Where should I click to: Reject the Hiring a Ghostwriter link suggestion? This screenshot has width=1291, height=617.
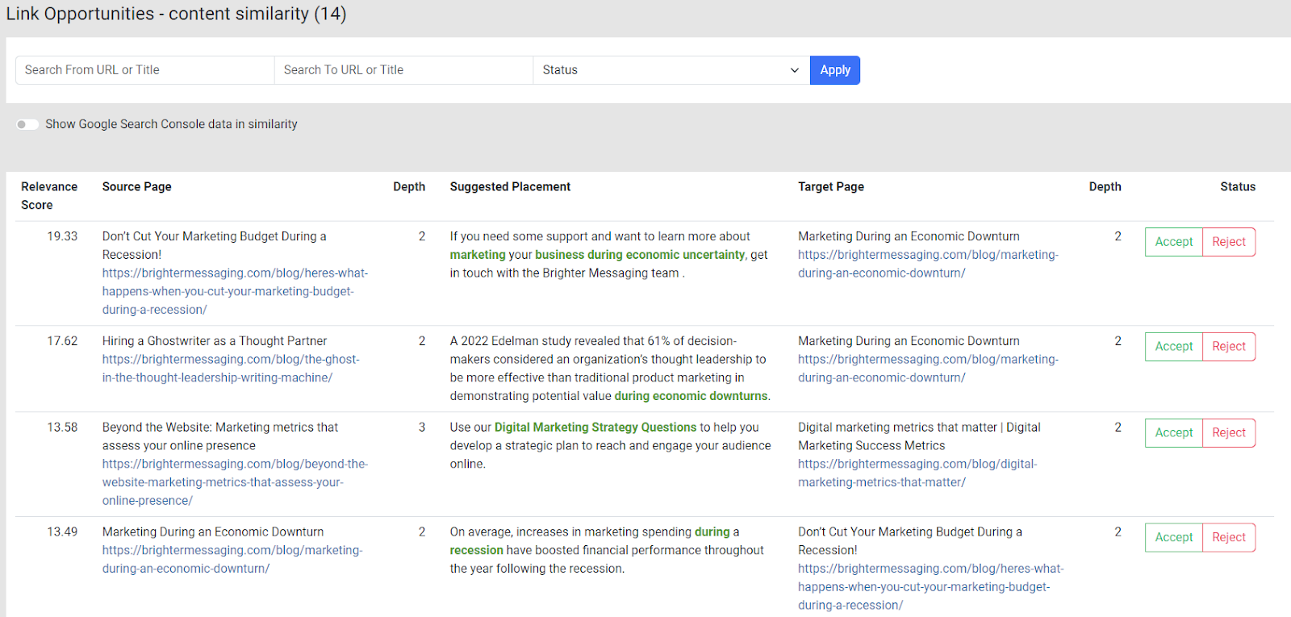coord(1228,347)
